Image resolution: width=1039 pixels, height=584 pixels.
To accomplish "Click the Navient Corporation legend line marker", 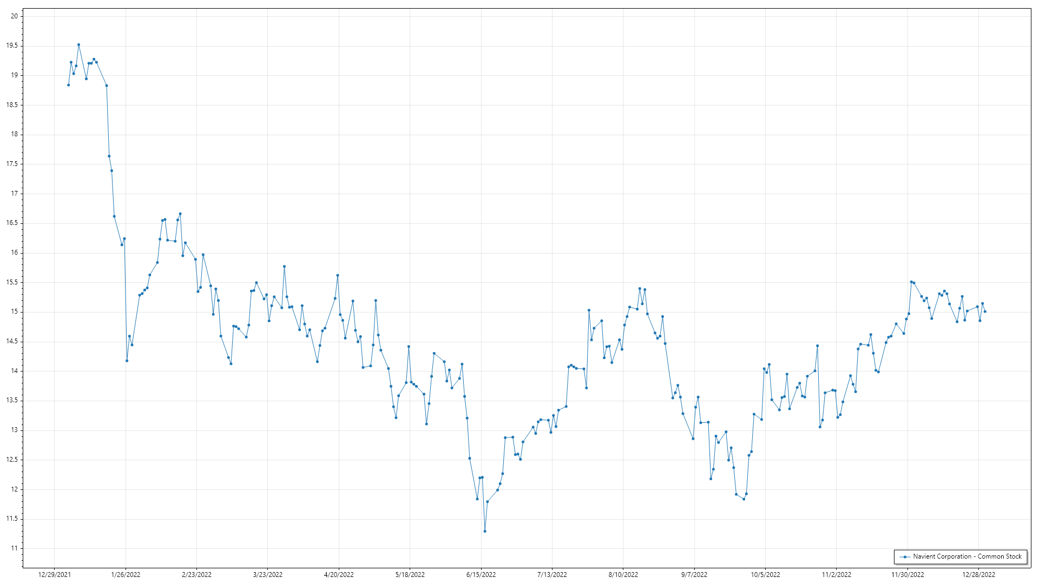I will point(905,556).
